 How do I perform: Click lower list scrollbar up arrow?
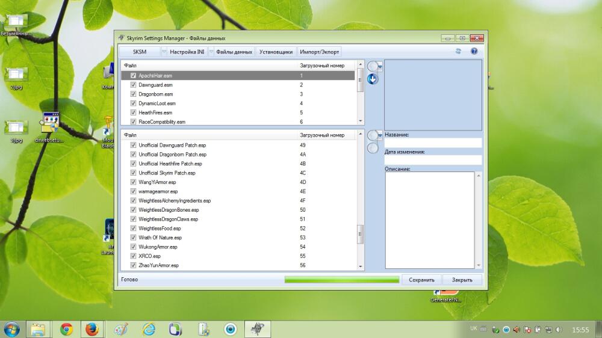[x=360, y=134]
